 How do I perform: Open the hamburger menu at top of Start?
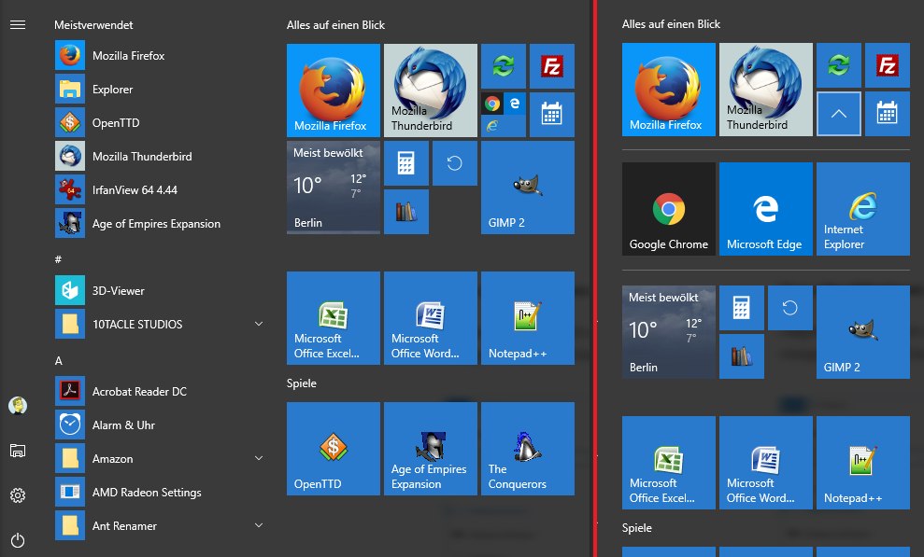18,24
